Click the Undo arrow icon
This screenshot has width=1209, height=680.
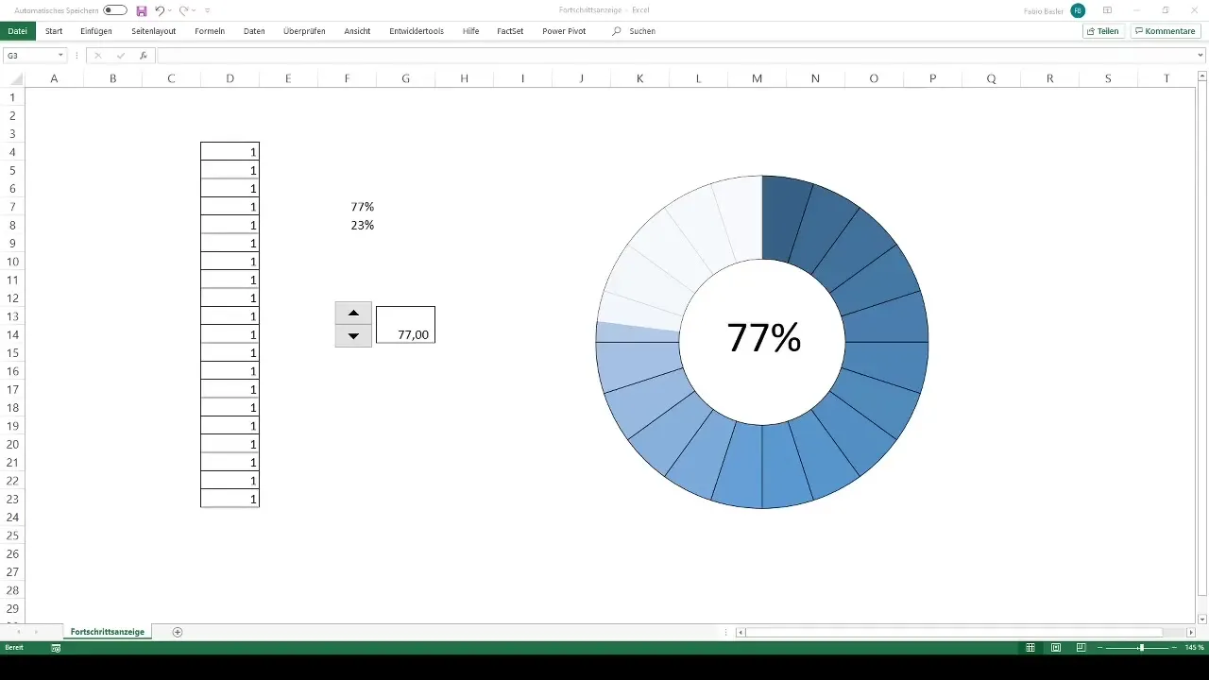click(x=159, y=9)
